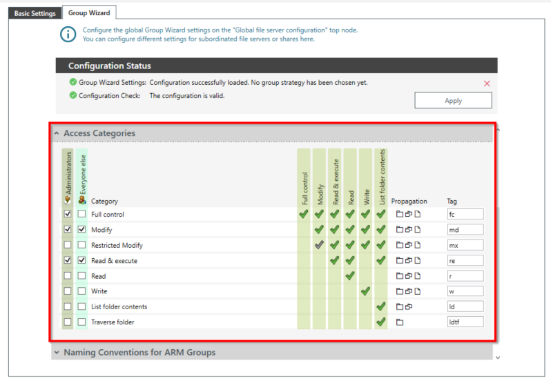Screen dimensions: 551x381
Task: Expand Naming Conventions for ARM Groups
Action: pos(57,353)
